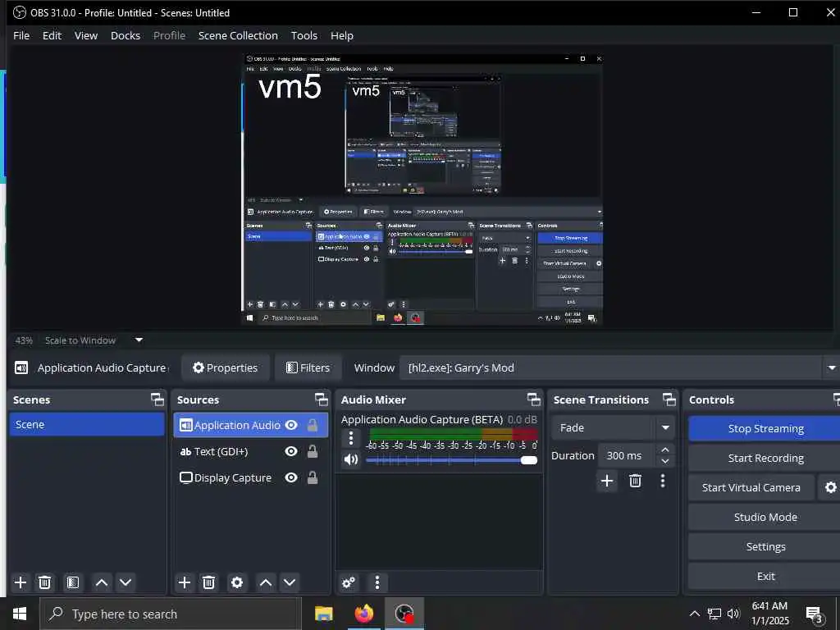Click Stop Streaming button
The width and height of the screenshot is (840, 630).
tap(765, 428)
